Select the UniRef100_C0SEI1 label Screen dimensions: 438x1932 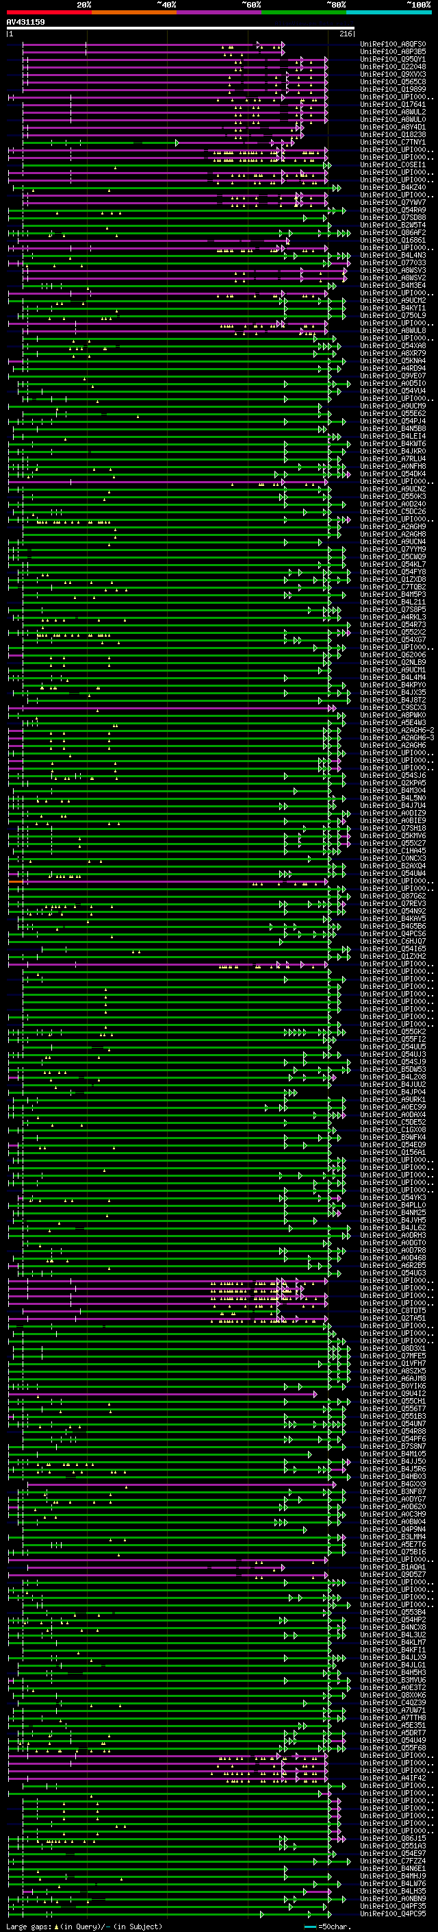pyautogui.click(x=393, y=165)
